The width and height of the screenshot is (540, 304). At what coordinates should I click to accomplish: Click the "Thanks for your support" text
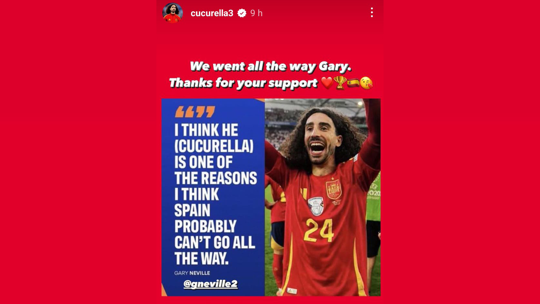243,83
